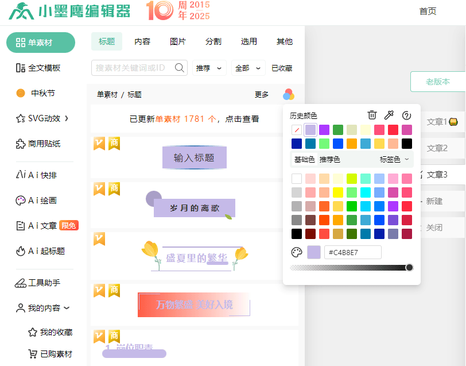The height and width of the screenshot is (366, 466).
Task: Open the 全部 filter dropdown
Action: click(x=248, y=68)
